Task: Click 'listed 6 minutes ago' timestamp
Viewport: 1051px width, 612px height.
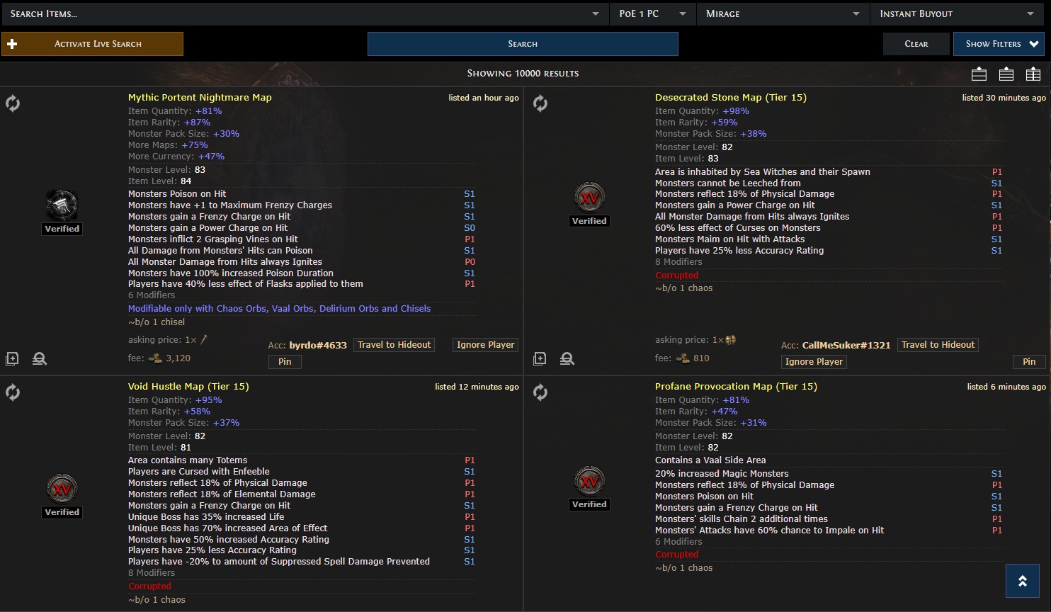Action: (x=1006, y=387)
